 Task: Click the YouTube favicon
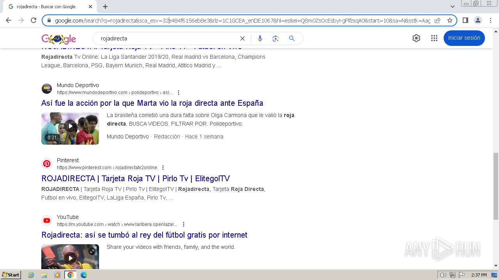point(47,220)
